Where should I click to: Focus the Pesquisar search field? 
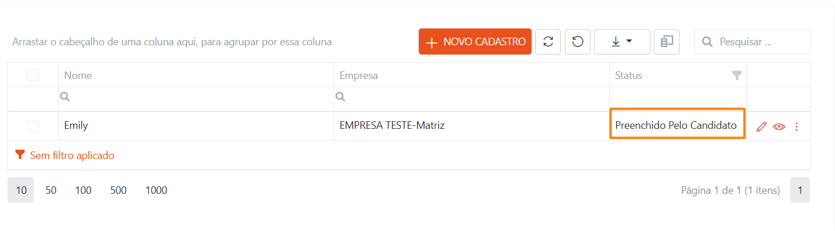[x=752, y=42]
